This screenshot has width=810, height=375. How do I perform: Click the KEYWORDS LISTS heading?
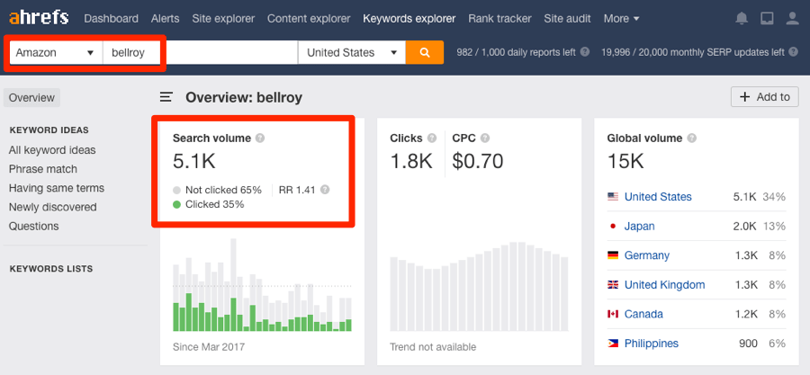(51, 269)
